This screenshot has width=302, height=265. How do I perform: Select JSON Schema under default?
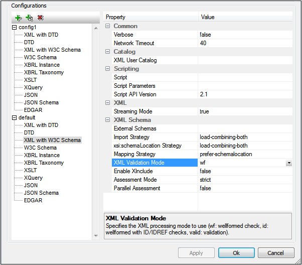[41, 193]
